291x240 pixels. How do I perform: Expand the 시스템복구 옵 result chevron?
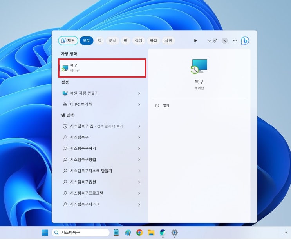(139, 126)
